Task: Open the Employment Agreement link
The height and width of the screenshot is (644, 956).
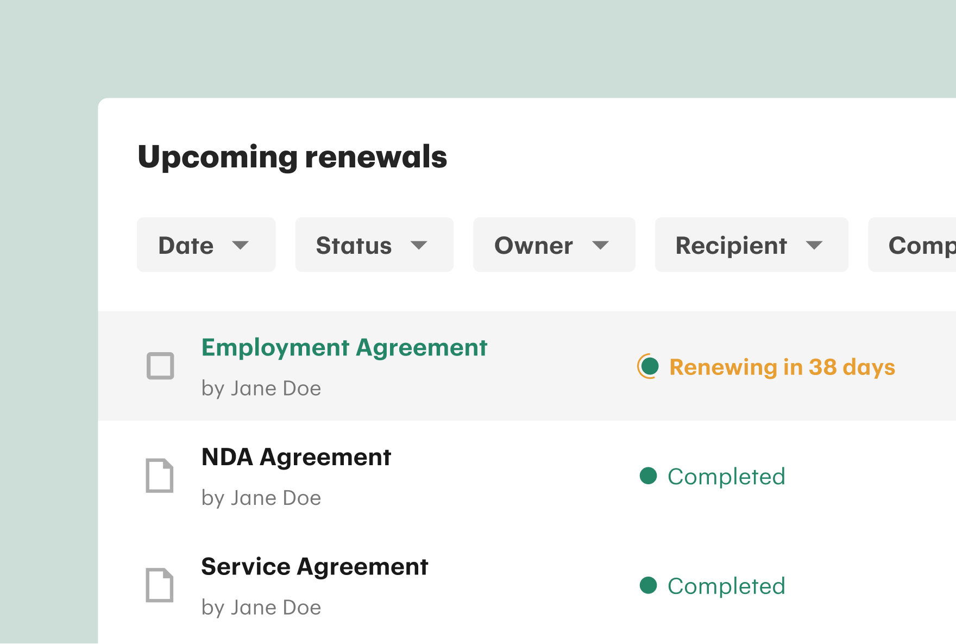Action: tap(344, 348)
